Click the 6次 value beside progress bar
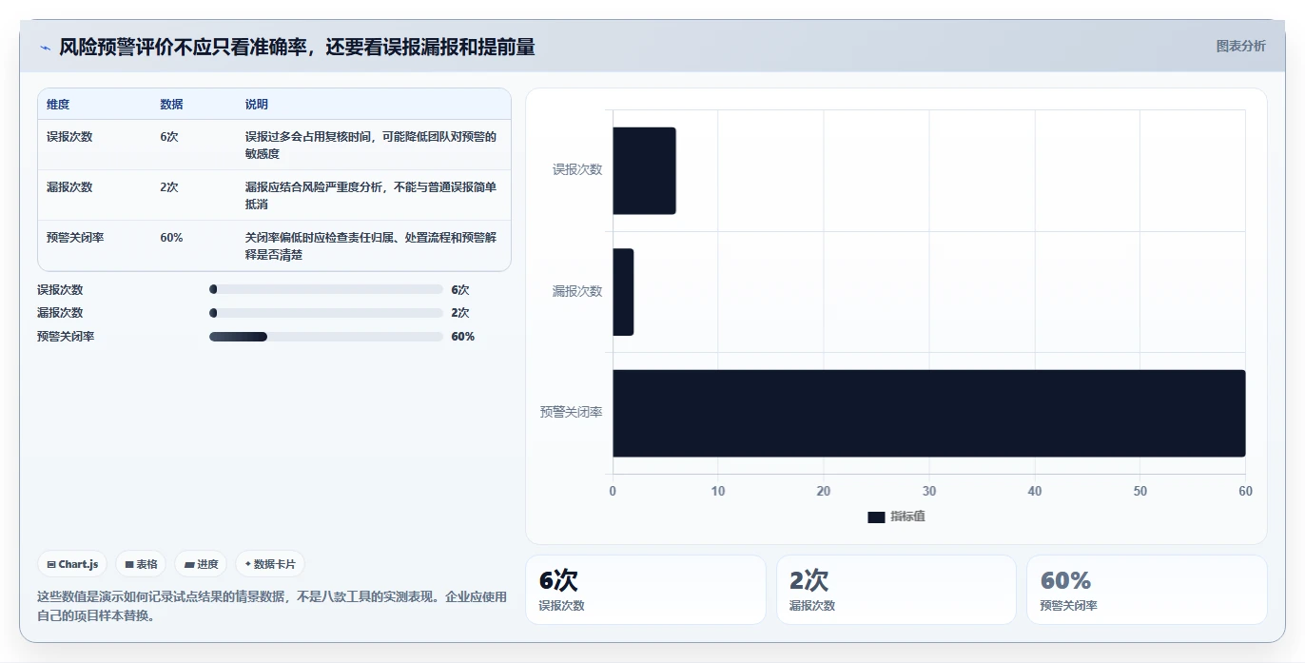This screenshot has width=1305, height=663. [x=460, y=290]
